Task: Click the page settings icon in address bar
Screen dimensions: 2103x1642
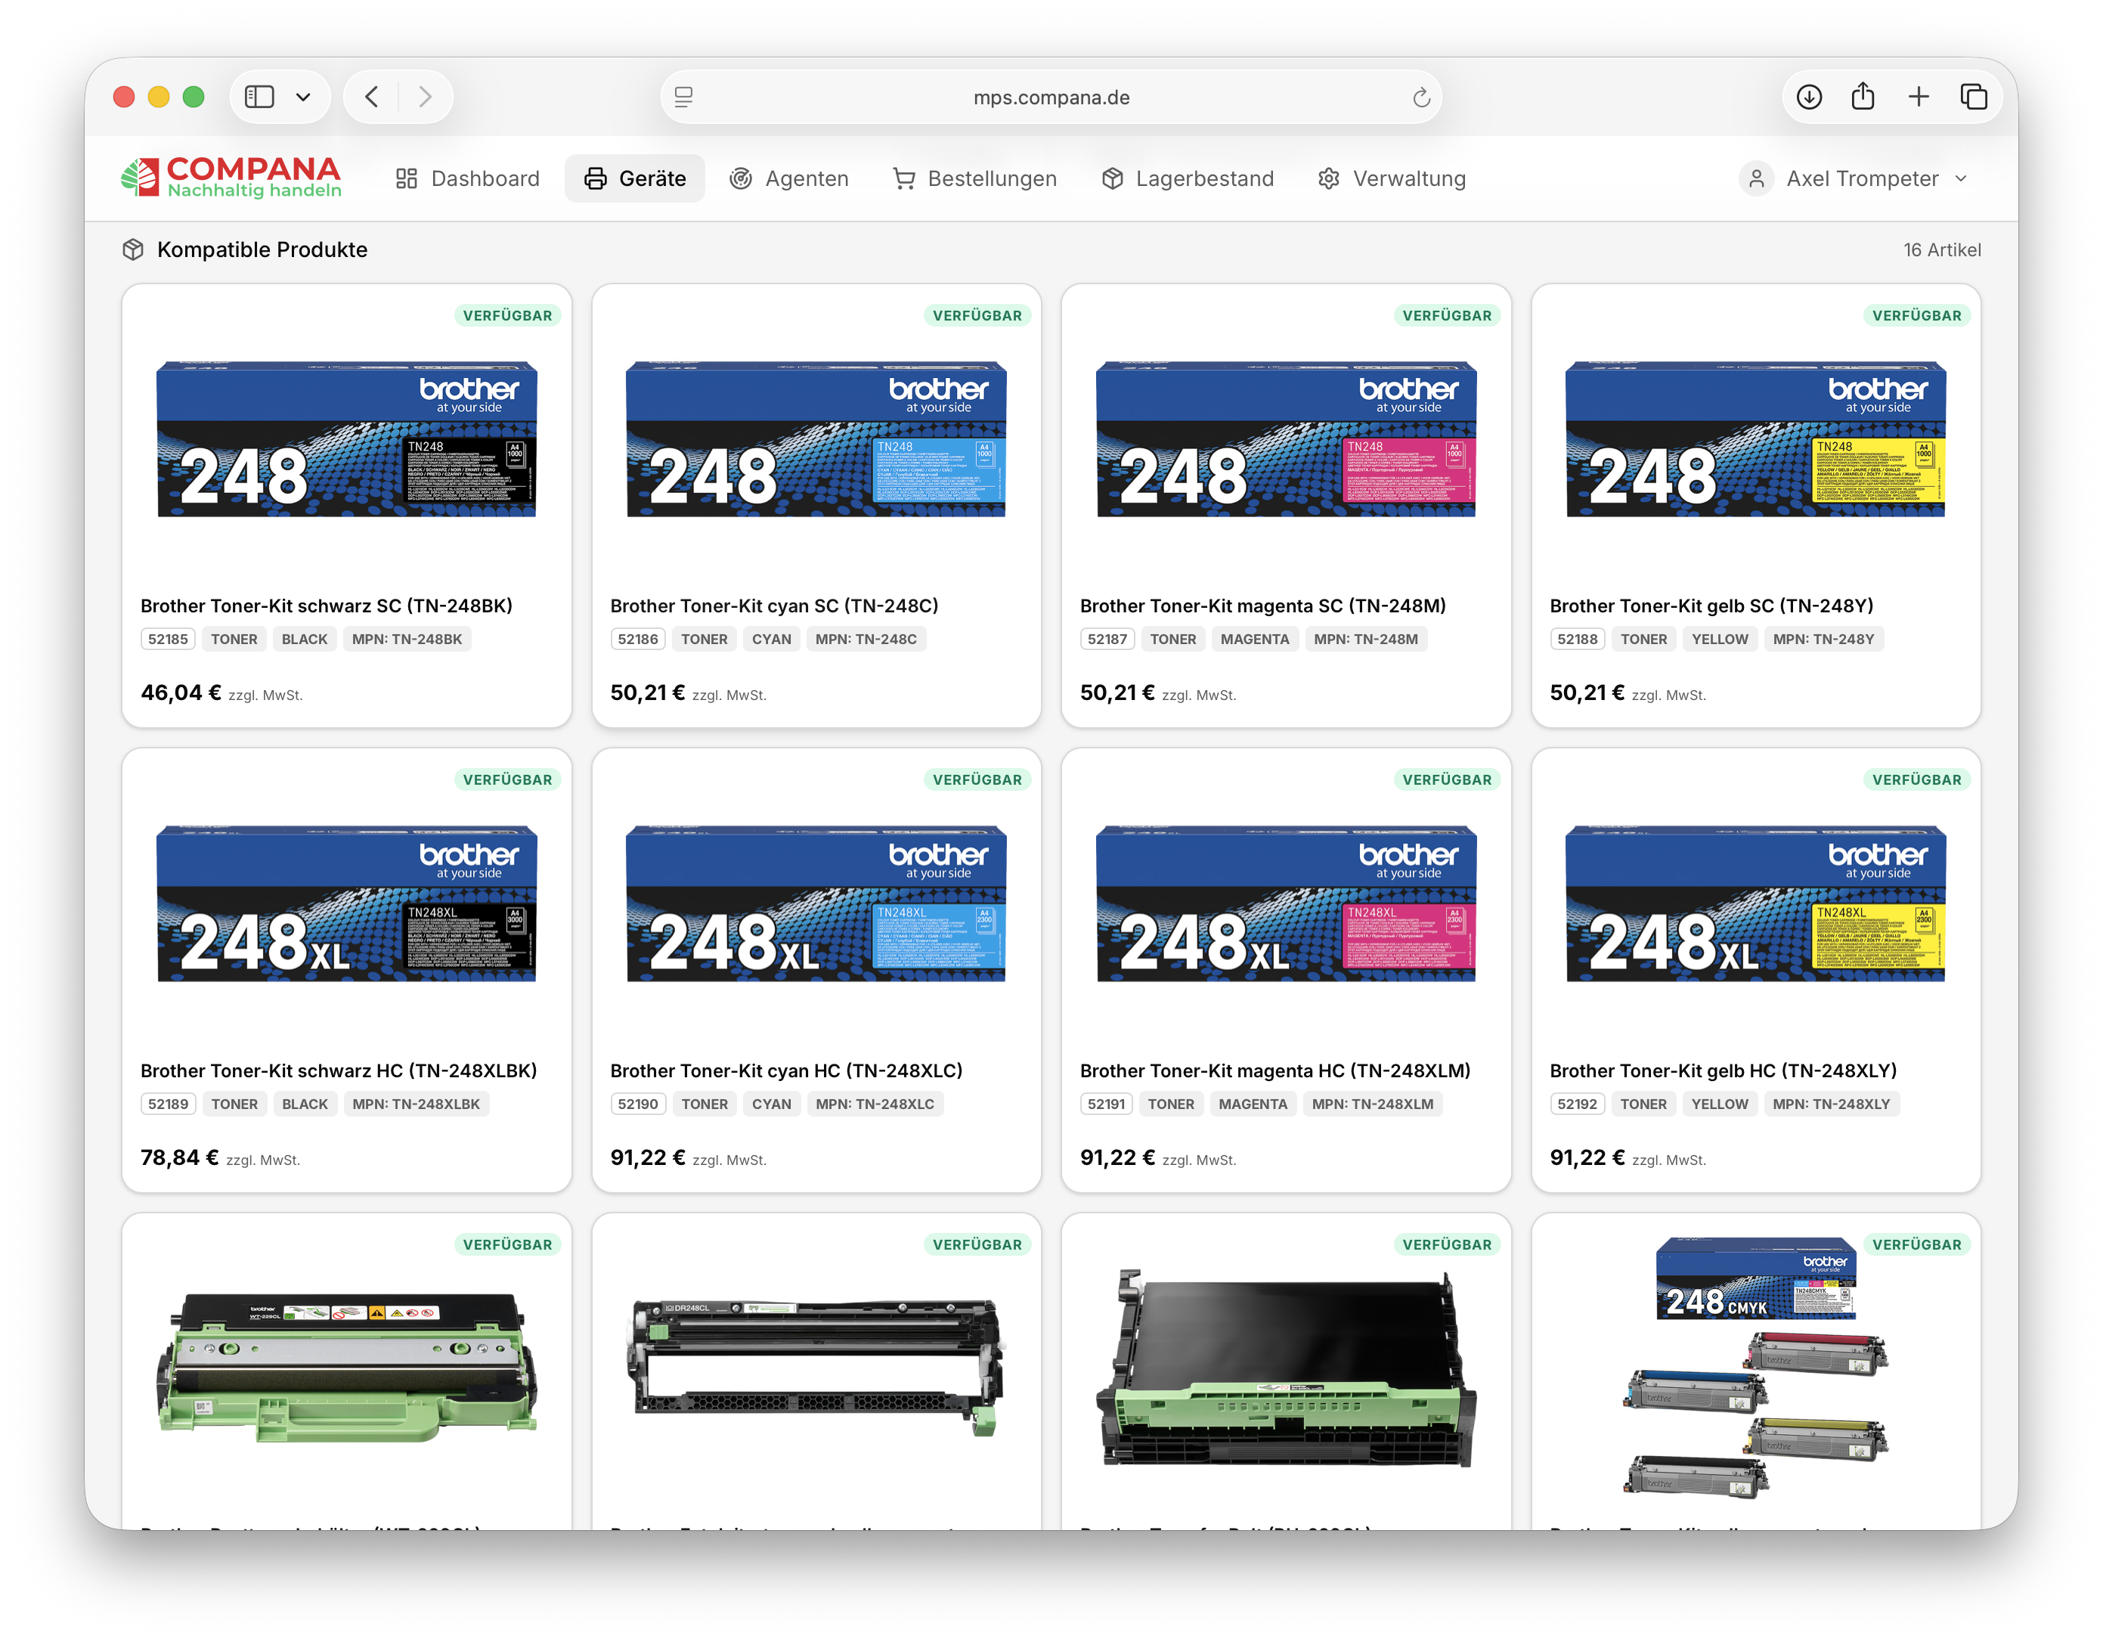Action: coord(683,98)
